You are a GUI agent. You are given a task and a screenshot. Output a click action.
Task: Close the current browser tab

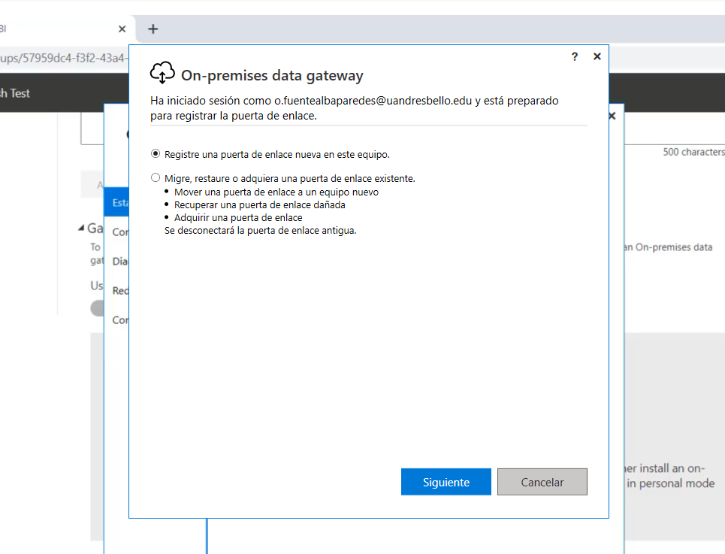click(122, 29)
